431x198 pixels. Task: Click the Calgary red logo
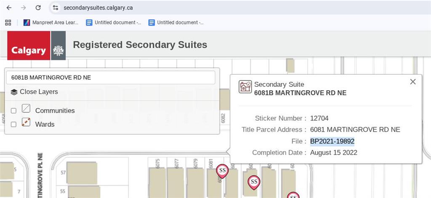[x=29, y=45]
